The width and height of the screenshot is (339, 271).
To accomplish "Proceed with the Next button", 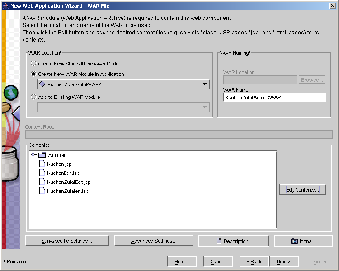I will click(284, 262).
